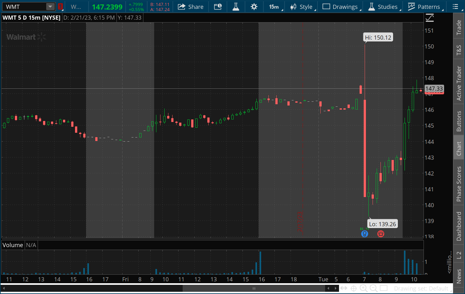Open chart settings gear icon
The height and width of the screenshot is (294, 465).
click(254, 7)
